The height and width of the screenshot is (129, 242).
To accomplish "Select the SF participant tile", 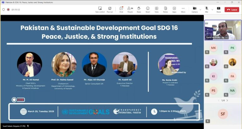I will 223,114.
